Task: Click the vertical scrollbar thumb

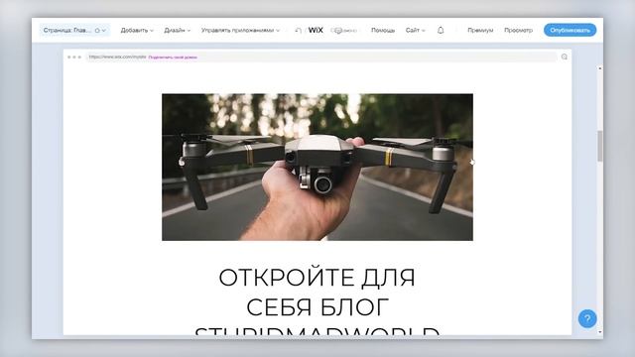Action: click(599, 146)
